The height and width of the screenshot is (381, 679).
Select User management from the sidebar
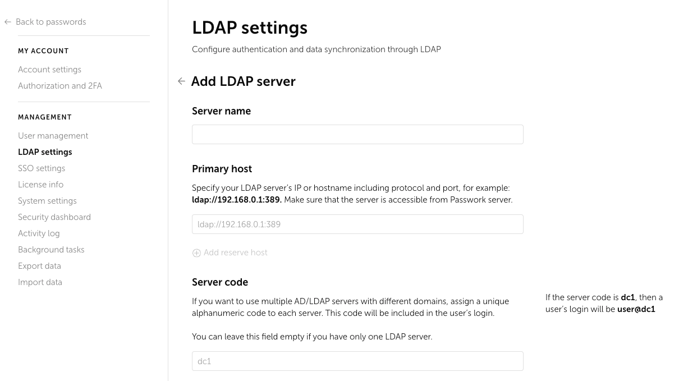pyautogui.click(x=53, y=136)
